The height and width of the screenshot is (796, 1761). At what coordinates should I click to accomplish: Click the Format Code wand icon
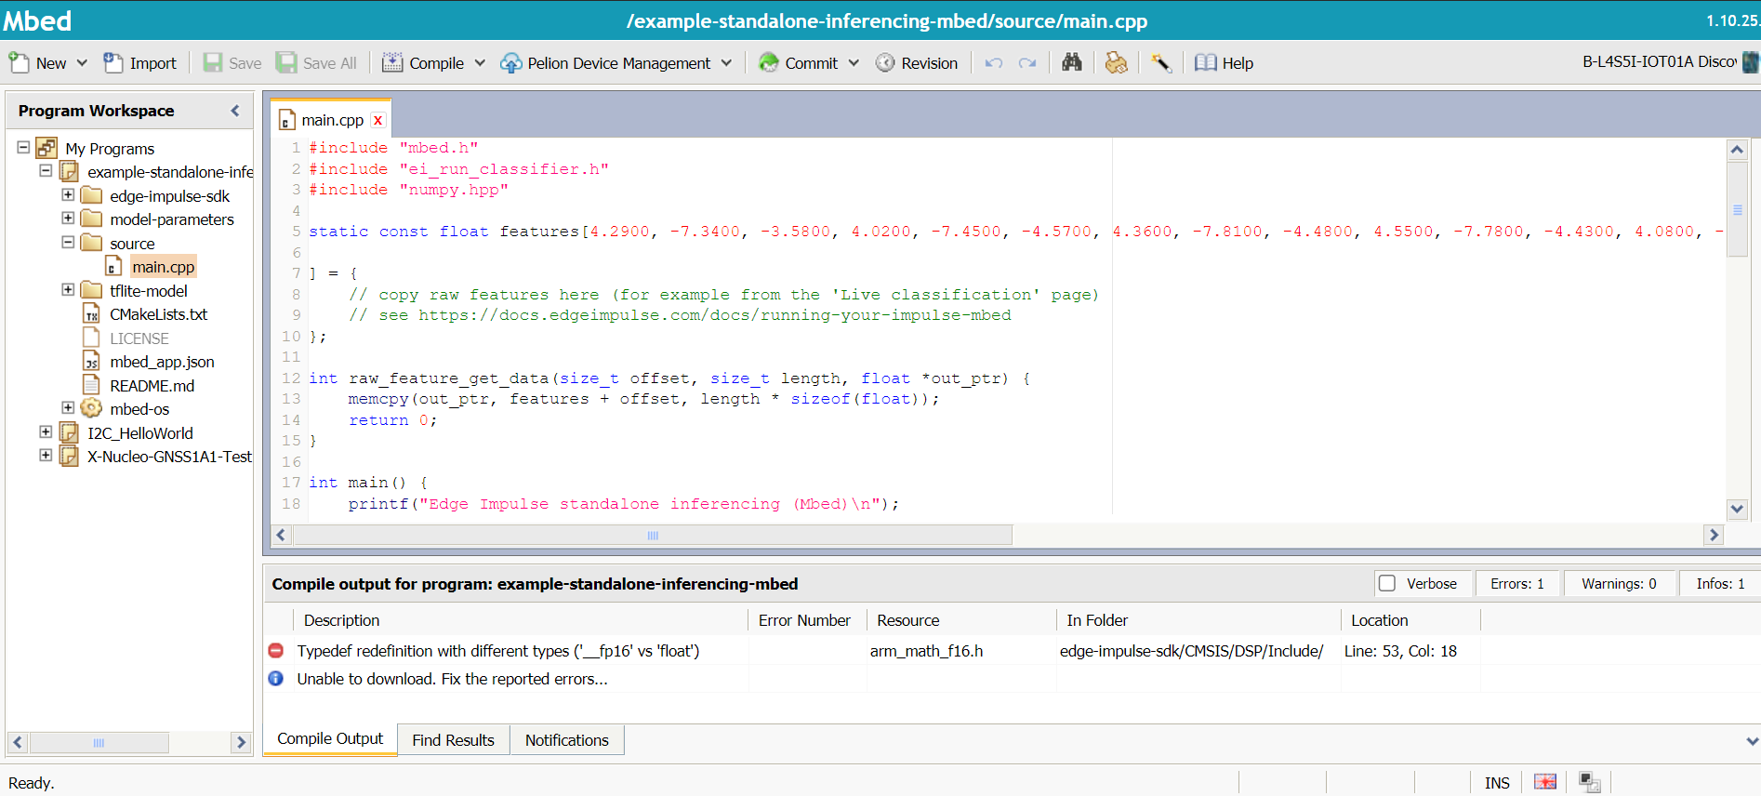tap(1160, 62)
